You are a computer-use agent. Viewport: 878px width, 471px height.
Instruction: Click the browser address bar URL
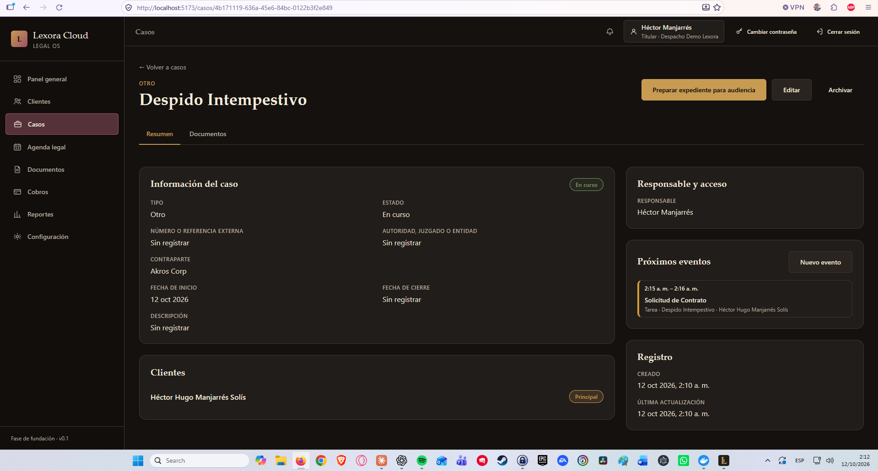coord(235,8)
